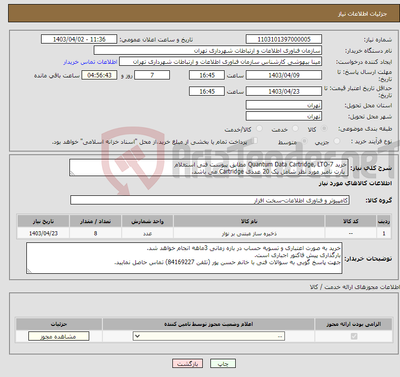400x377 pixels.
Task: Click the request creator name field
Action: click(221, 62)
